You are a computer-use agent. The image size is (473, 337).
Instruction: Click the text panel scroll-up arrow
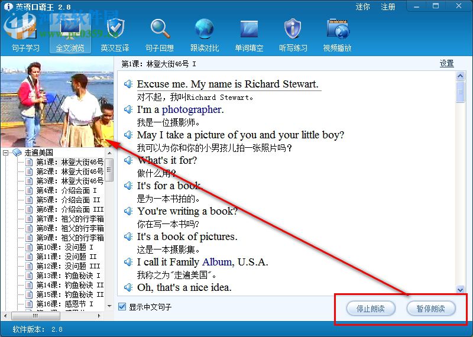point(460,76)
